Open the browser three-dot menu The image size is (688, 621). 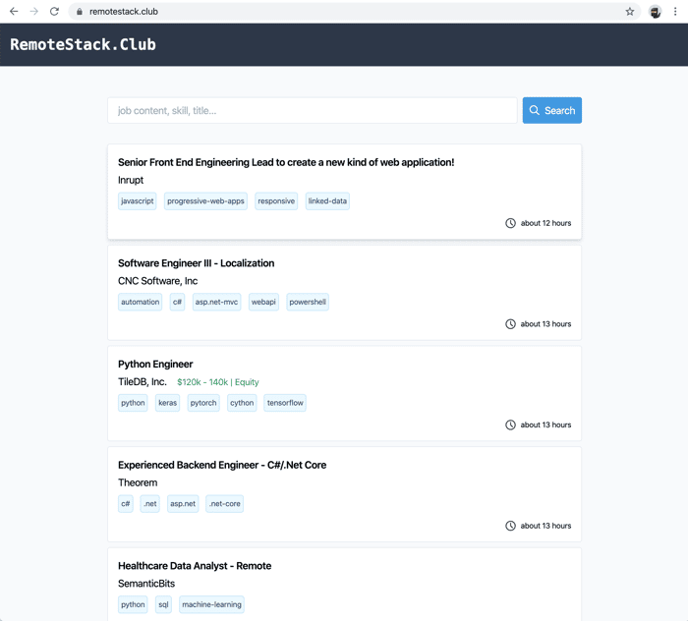pyautogui.click(x=675, y=12)
